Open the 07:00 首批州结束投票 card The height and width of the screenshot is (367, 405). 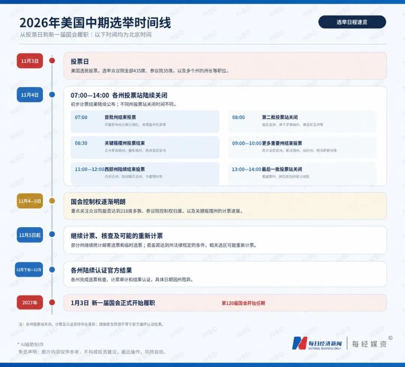click(x=145, y=121)
